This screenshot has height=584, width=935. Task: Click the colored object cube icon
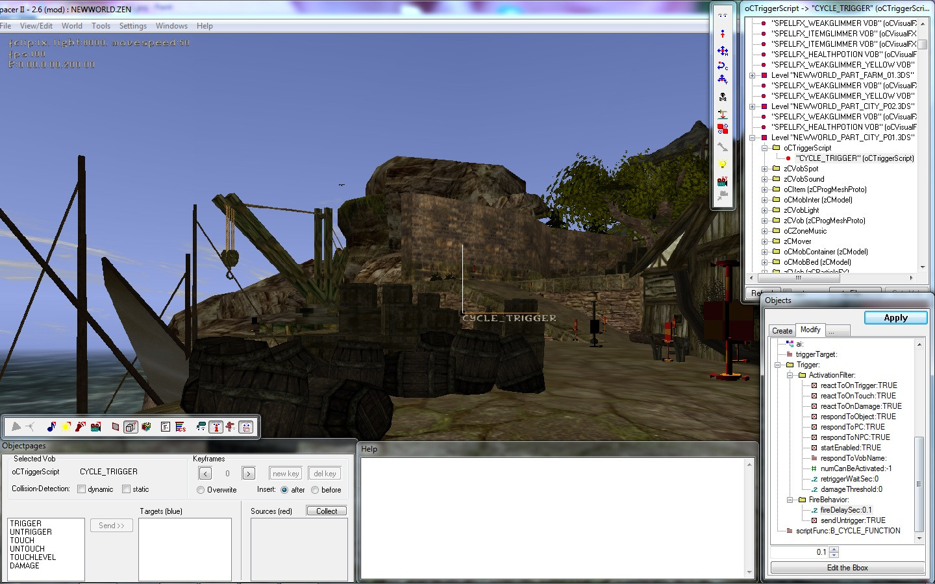[146, 426]
